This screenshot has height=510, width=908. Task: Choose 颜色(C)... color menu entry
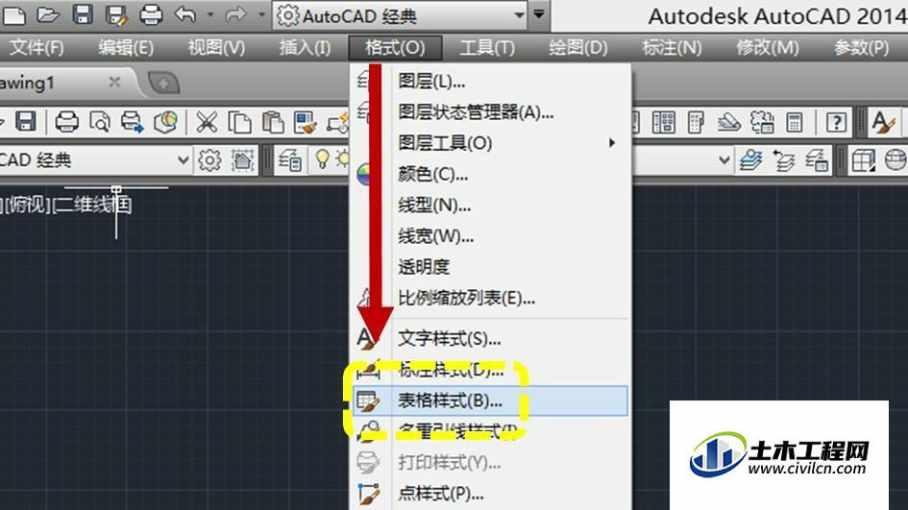(x=490, y=174)
